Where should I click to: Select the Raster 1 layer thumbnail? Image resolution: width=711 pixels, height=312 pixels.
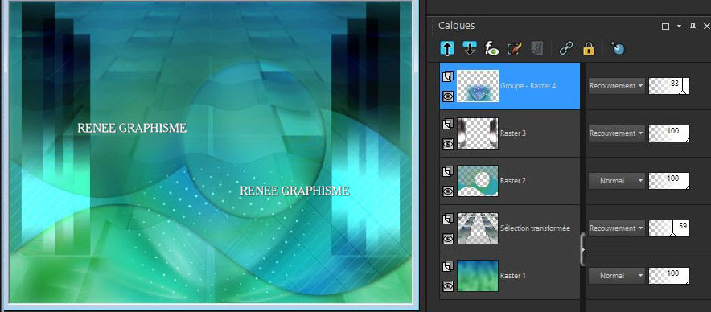[478, 275]
